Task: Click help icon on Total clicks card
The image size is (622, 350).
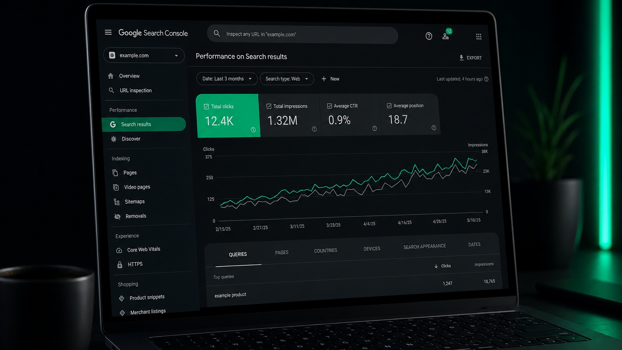Action: [253, 130]
